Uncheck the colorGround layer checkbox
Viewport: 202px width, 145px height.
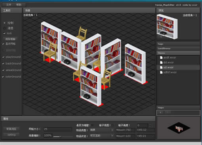(x=3, y=77)
